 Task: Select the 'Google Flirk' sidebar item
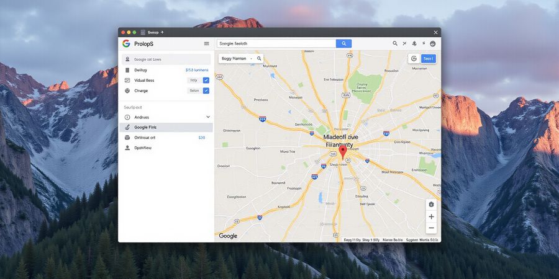(166, 127)
